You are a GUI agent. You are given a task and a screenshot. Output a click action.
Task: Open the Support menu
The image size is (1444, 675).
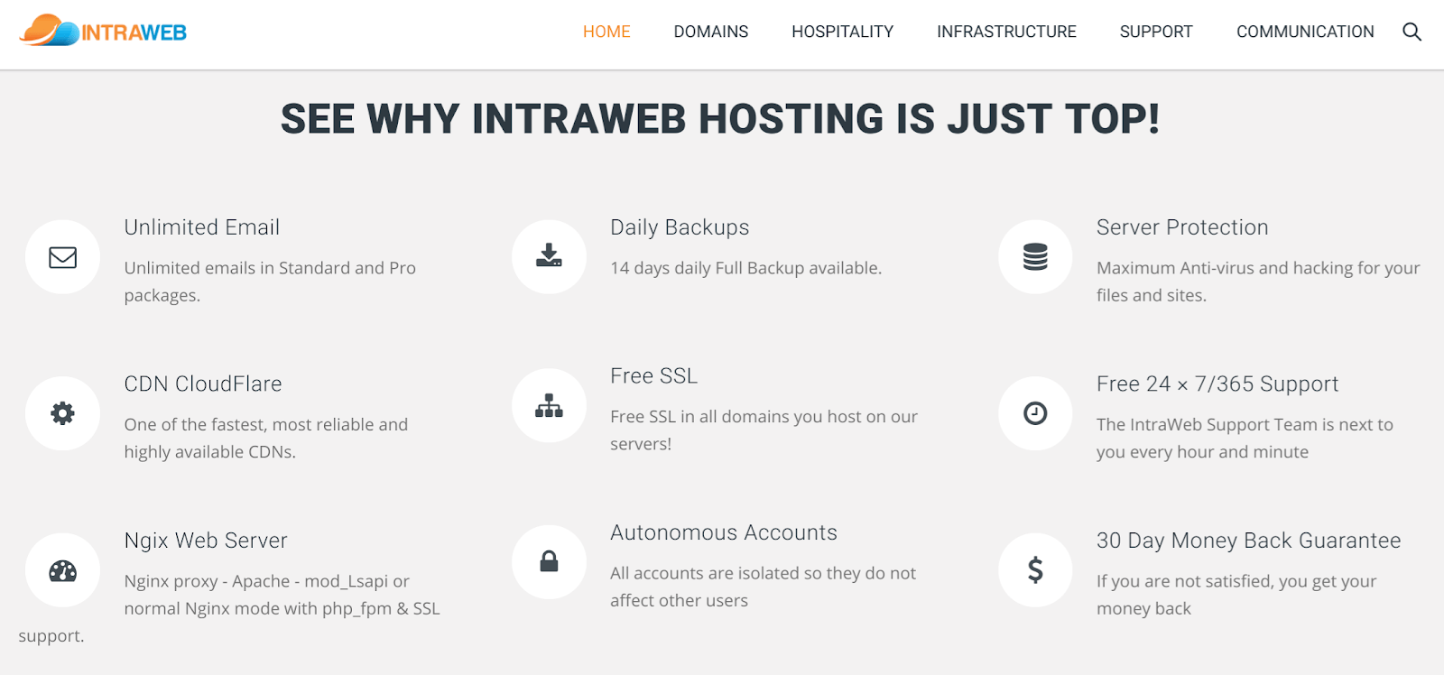pos(1156,32)
